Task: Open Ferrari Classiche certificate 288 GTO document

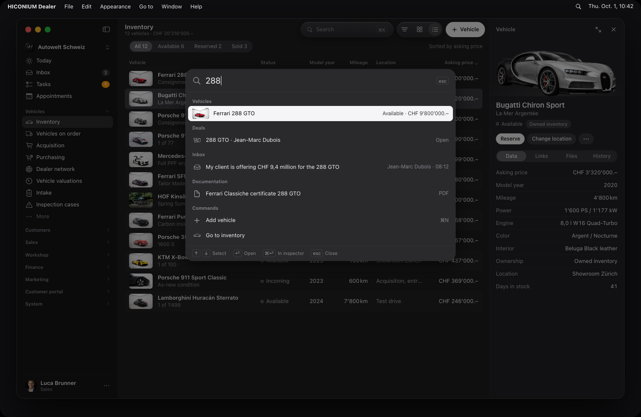Action: pyautogui.click(x=320, y=194)
